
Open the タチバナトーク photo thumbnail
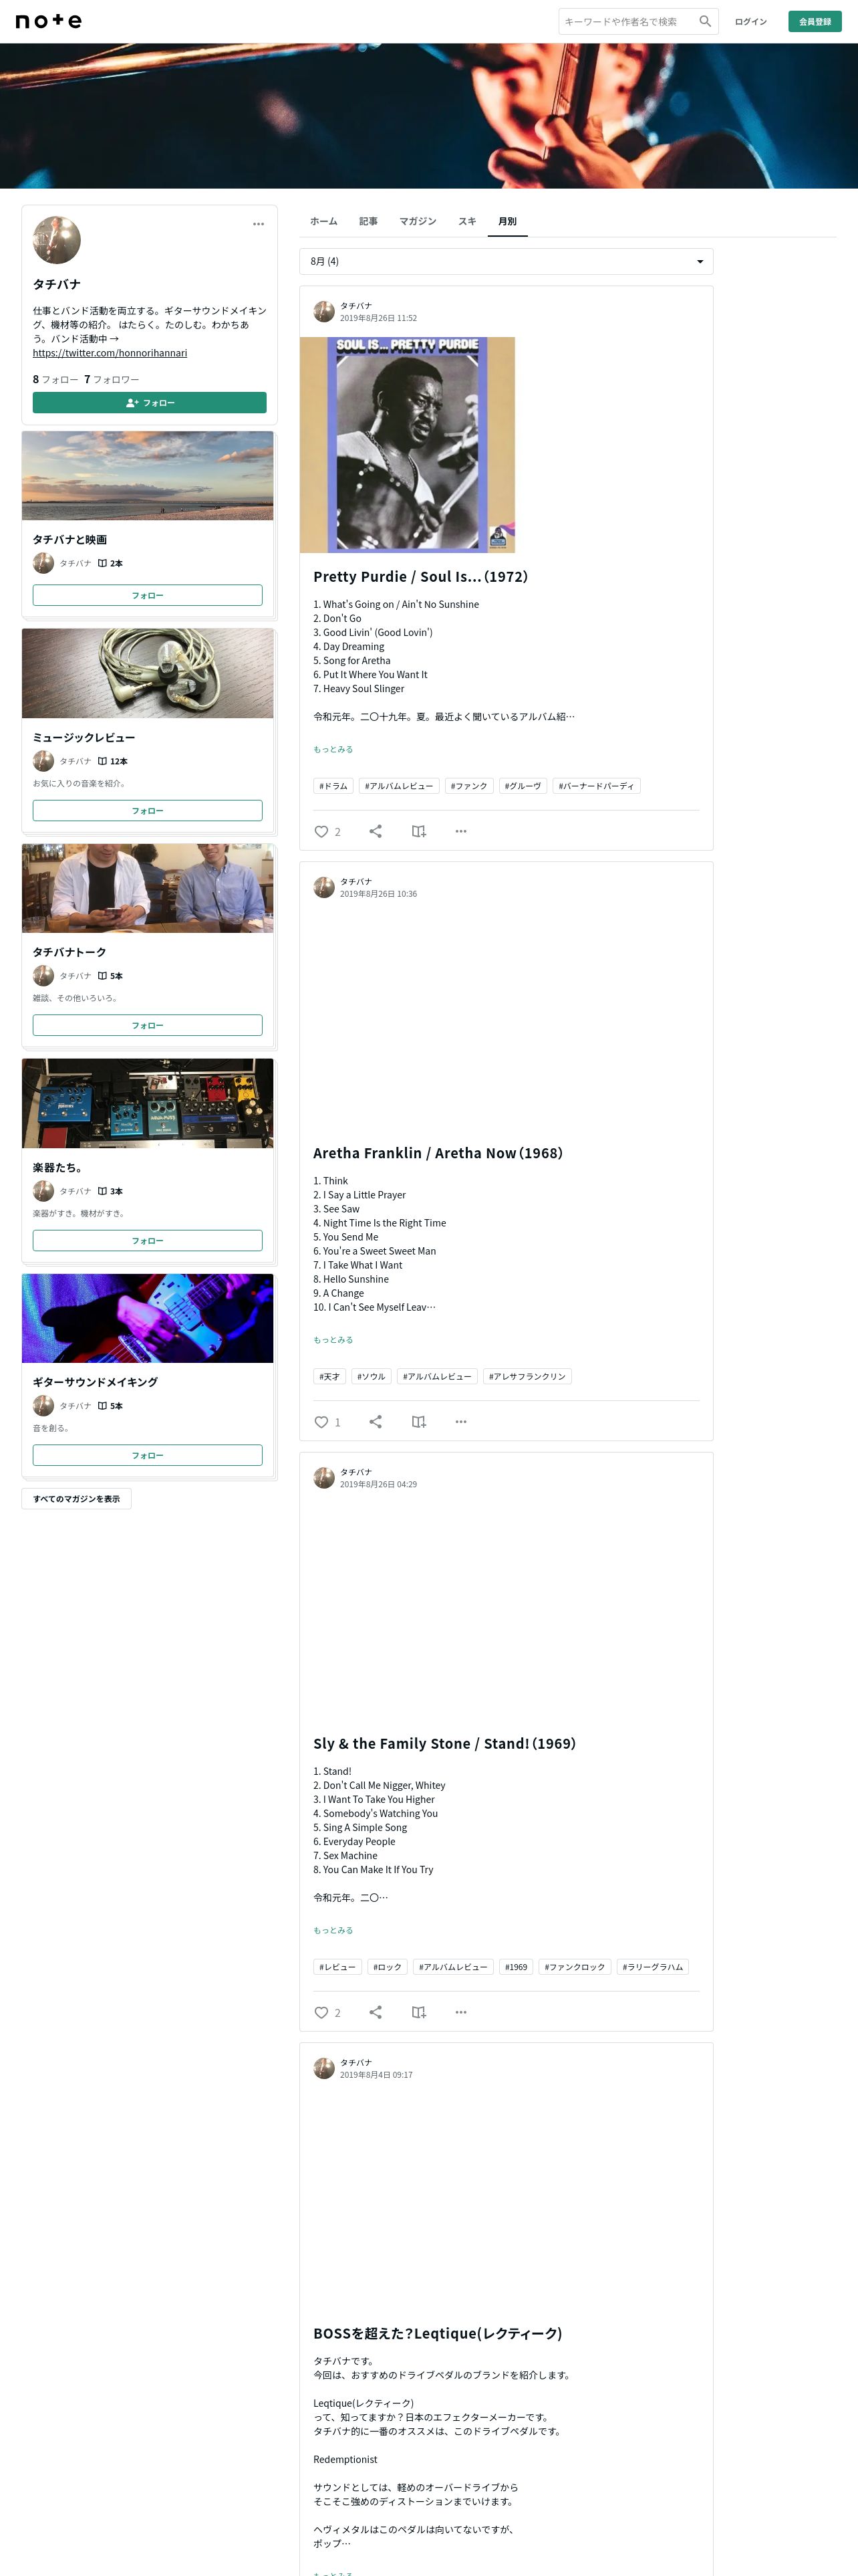pyautogui.click(x=148, y=888)
